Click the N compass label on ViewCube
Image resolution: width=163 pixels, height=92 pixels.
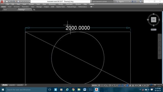[x=154, y=14]
